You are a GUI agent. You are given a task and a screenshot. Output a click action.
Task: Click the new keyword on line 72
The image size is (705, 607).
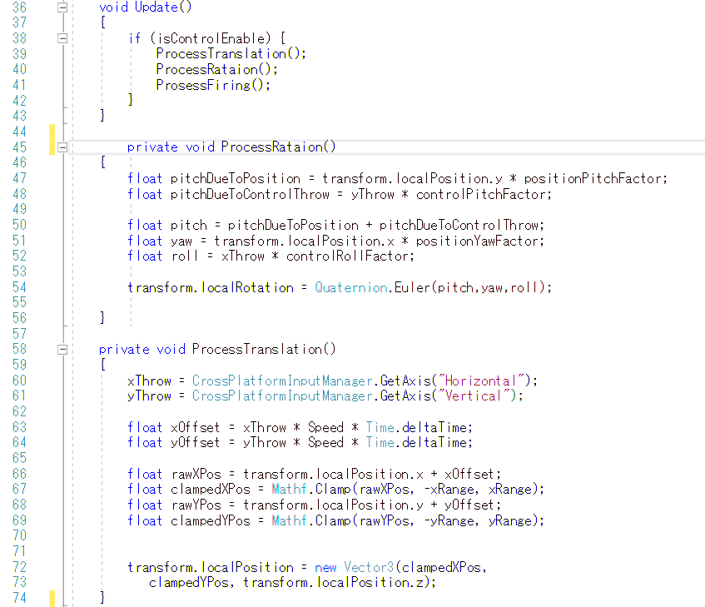[x=325, y=568]
